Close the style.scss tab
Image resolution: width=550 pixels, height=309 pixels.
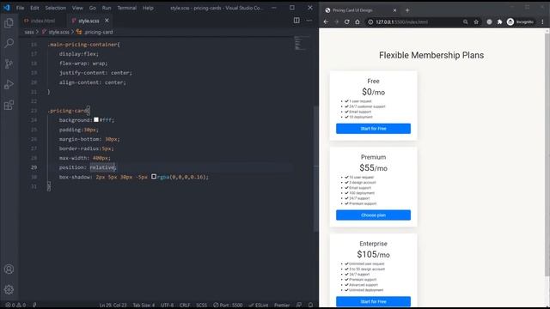(107, 21)
